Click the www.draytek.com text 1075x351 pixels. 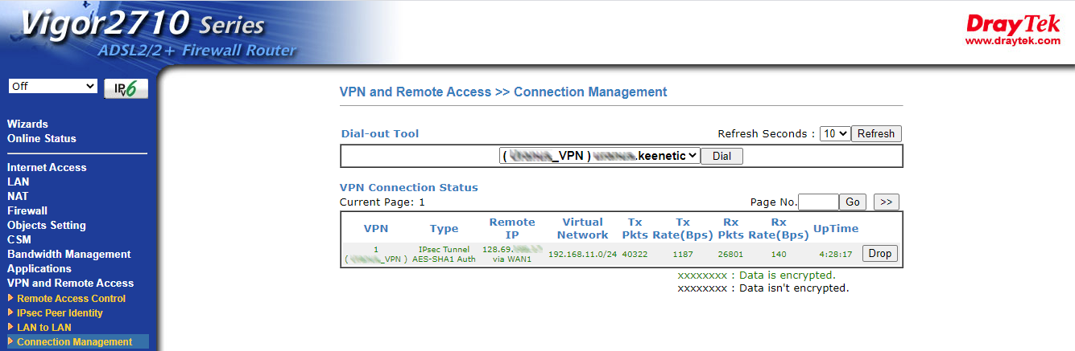1013,42
